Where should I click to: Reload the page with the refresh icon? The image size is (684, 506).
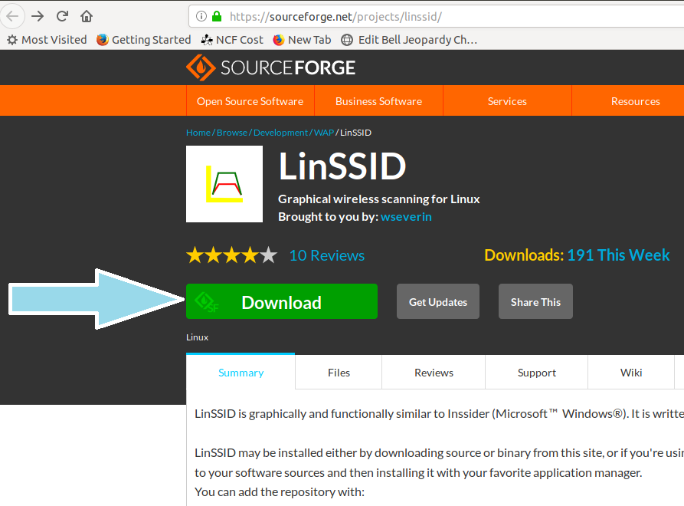[62, 17]
